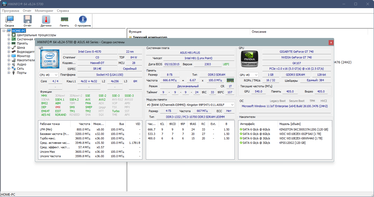
Task: Open the Отчёт menu
Action: [27, 11]
